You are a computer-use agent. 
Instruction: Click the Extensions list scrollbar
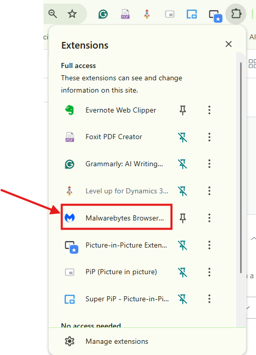pos(241,168)
